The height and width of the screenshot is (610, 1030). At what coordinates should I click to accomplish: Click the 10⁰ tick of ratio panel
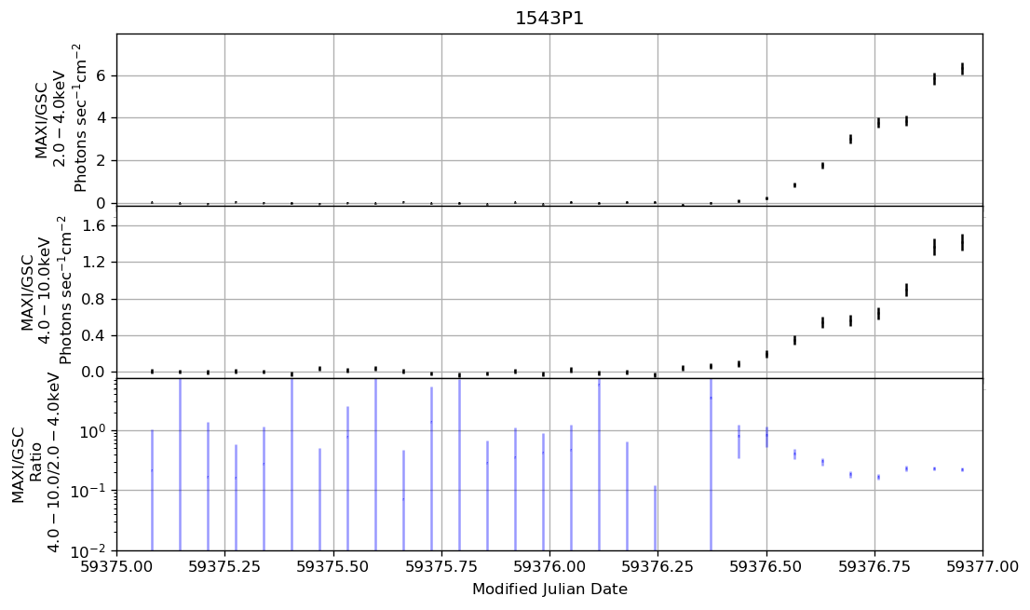tap(94, 430)
